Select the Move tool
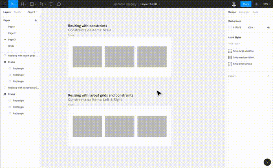 [12, 4]
